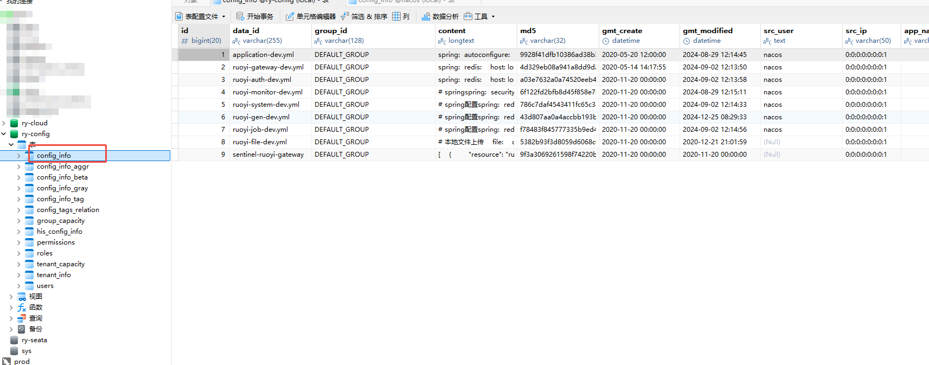Image resolution: width=929 pixels, height=365 pixels.
Task: Select gmt_modified cell 2024-12-25 08:29:33
Action: 720,117
